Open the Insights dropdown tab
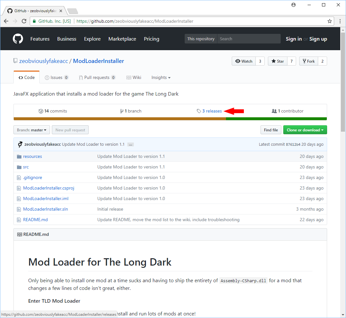The height and width of the screenshot is (318, 346). [161, 78]
